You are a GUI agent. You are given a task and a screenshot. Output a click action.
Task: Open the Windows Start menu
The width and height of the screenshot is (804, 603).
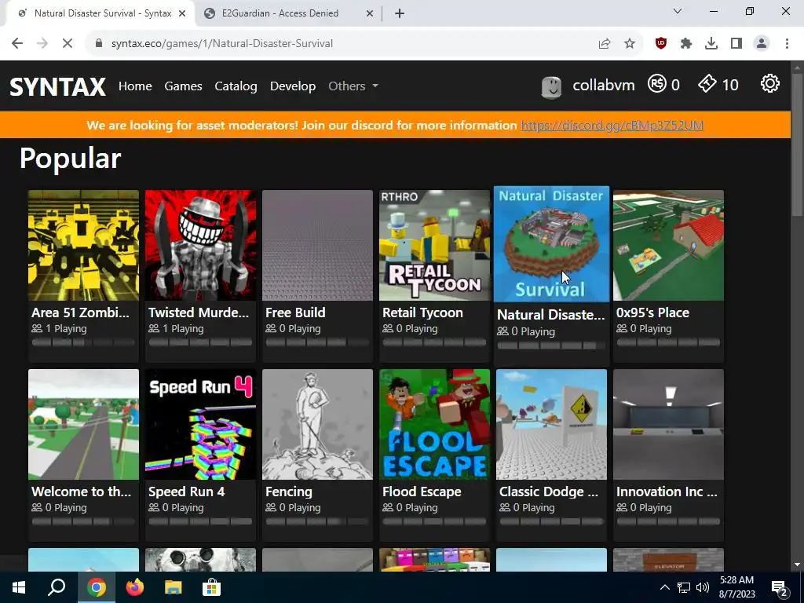pyautogui.click(x=19, y=587)
